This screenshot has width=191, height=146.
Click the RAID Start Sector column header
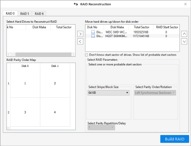167,27
